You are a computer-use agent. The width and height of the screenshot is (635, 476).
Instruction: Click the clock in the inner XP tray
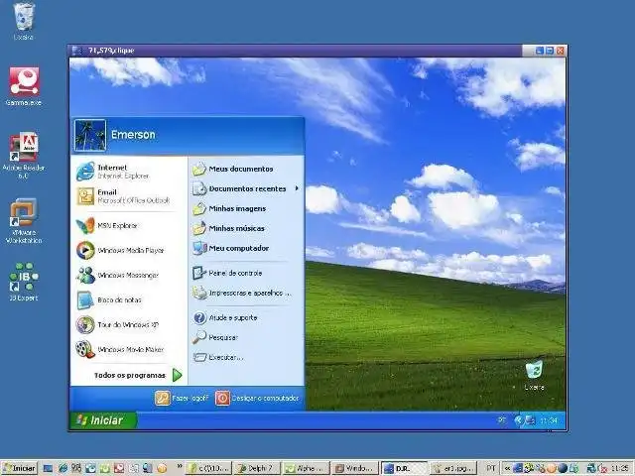click(x=549, y=420)
